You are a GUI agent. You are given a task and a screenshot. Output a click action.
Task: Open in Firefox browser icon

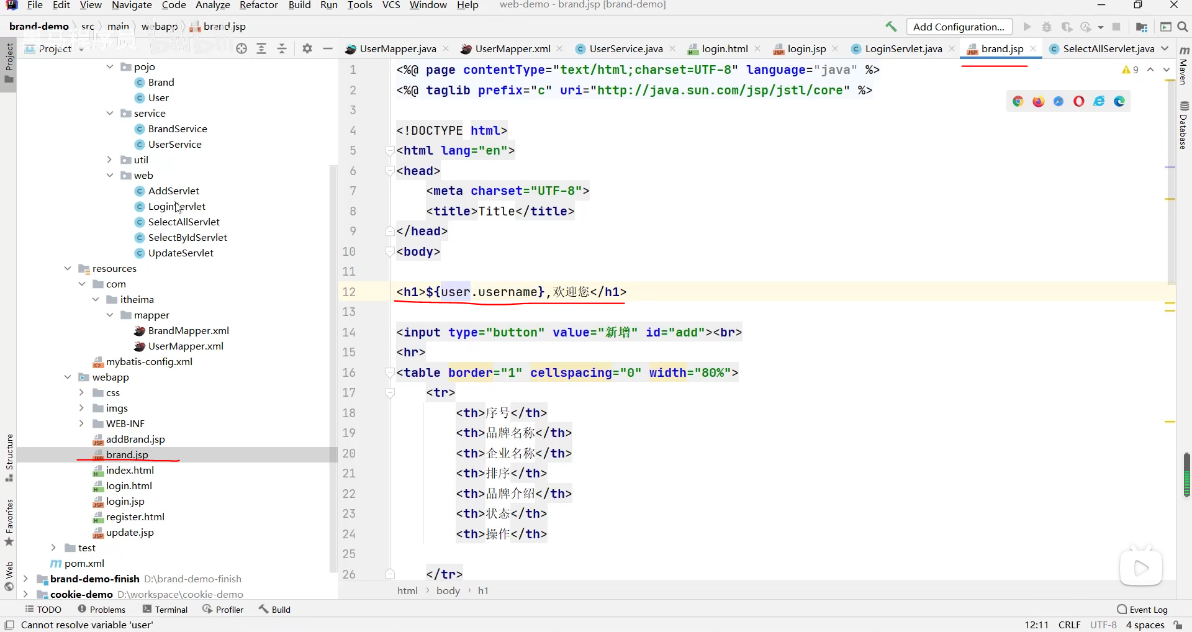1038,102
